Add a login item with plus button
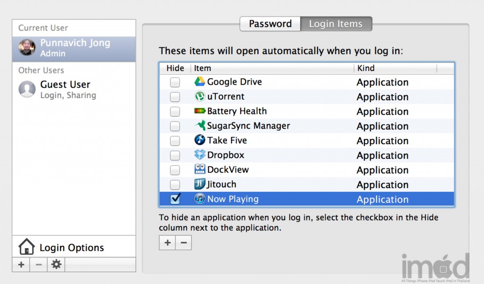 tap(167, 243)
